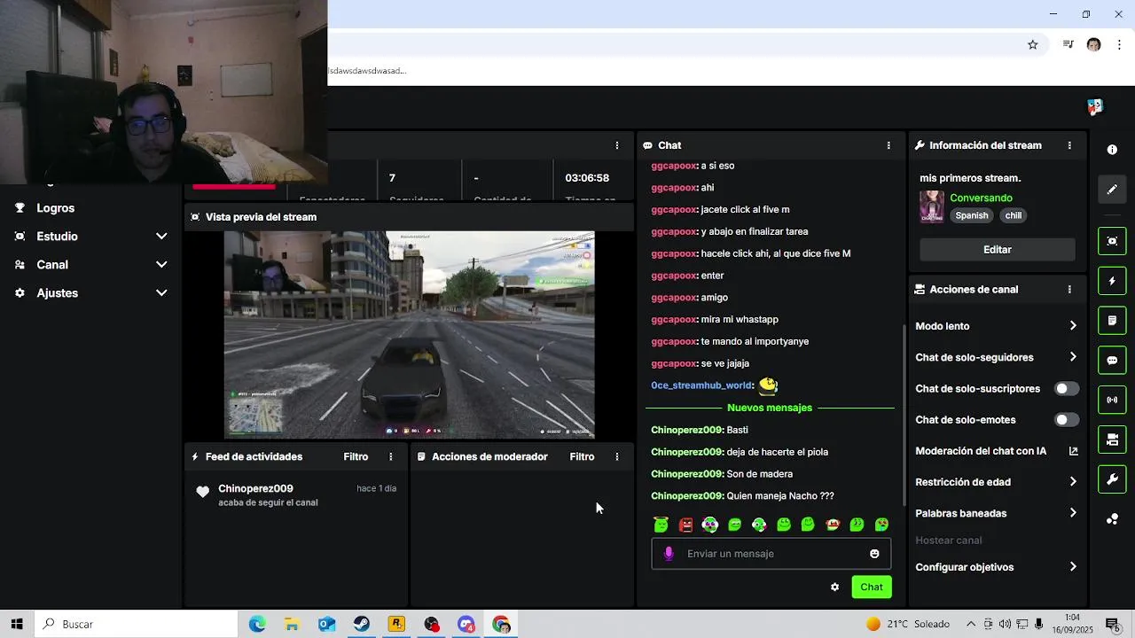Screen dimensions: 1135x638
Task: Click the stream category thumbnail image
Action: pyautogui.click(x=932, y=206)
